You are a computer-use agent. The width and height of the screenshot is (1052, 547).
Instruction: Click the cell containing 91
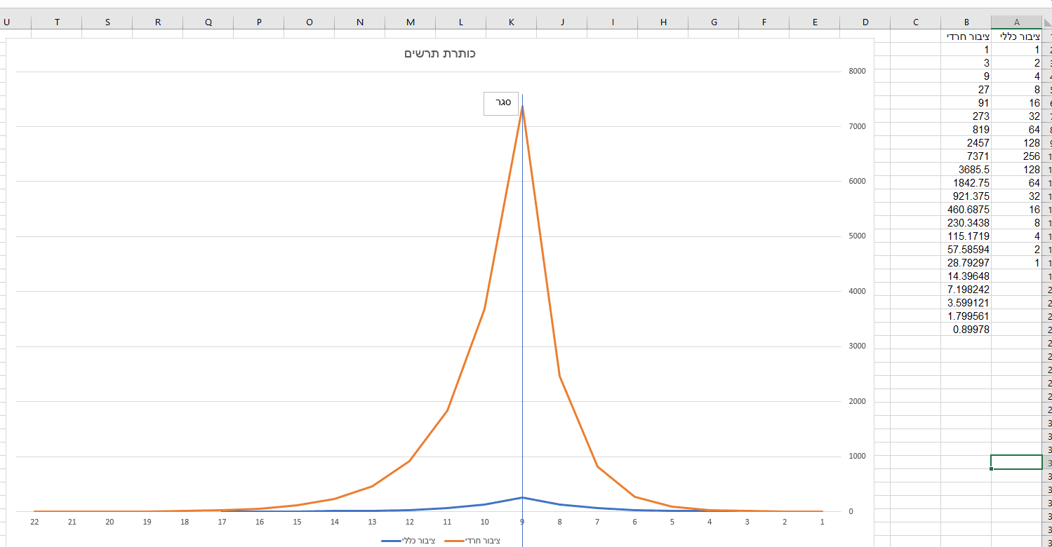point(966,103)
